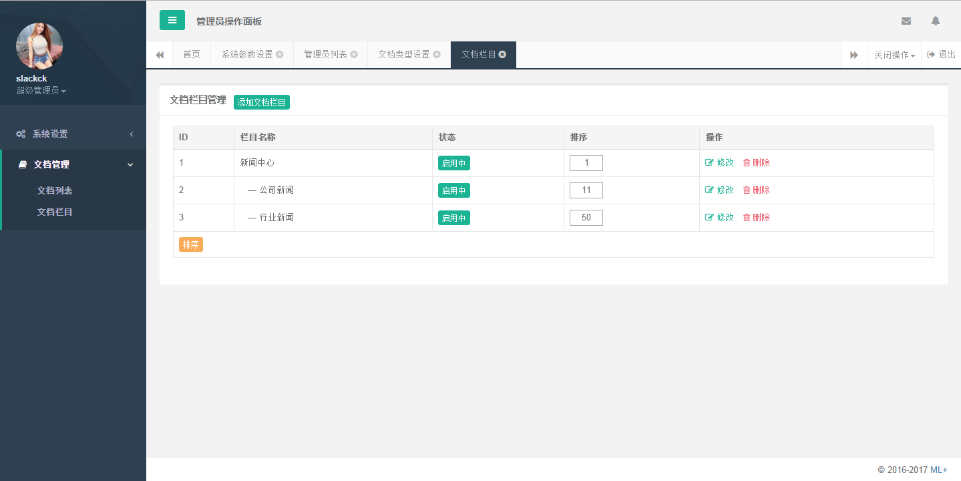The image size is (961, 481).
Task: Switch to the 首页 tab
Action: coord(192,55)
